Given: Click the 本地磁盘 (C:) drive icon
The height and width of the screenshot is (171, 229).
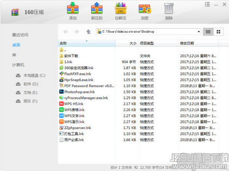Looking at the screenshot, I should click(x=18, y=76).
